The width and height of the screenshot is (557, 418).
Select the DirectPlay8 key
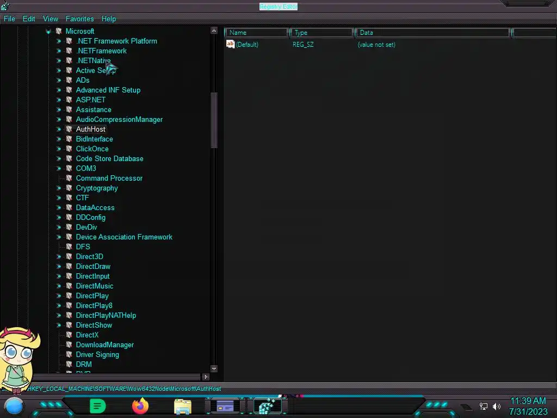pyautogui.click(x=94, y=306)
